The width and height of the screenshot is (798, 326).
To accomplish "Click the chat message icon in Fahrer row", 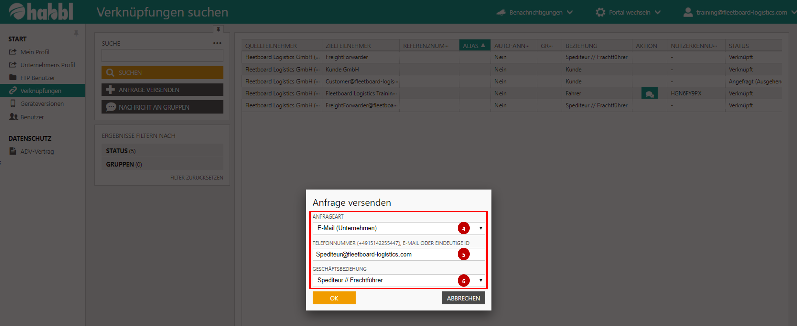I will click(649, 94).
